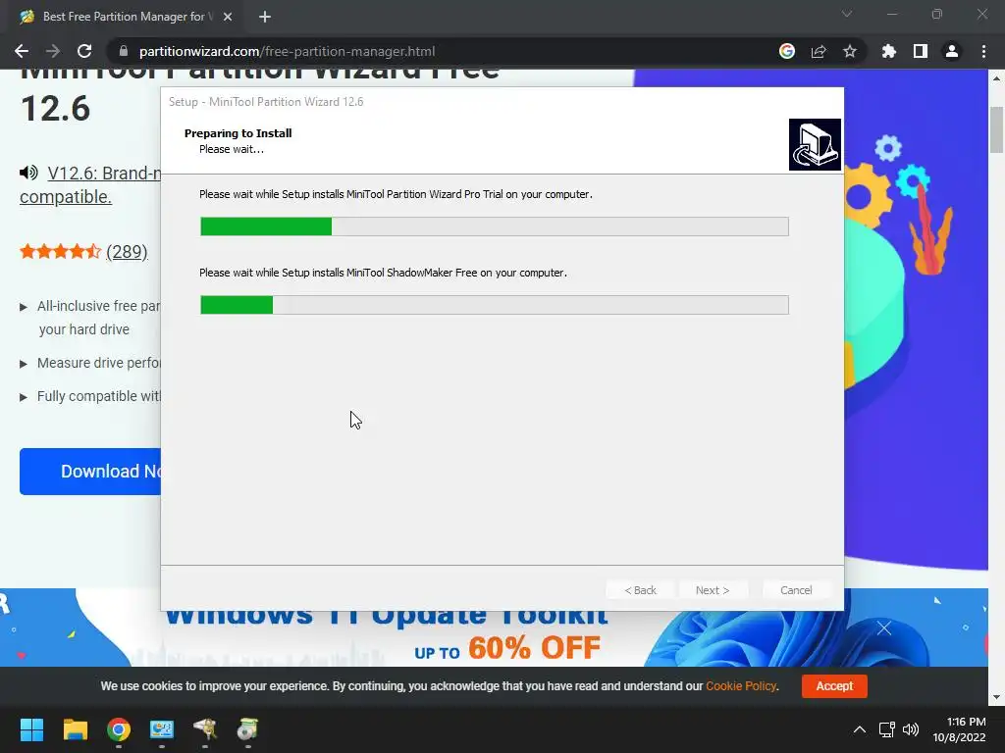Open File Explorer from the taskbar
This screenshot has width=1005, height=753.
[x=75, y=729]
